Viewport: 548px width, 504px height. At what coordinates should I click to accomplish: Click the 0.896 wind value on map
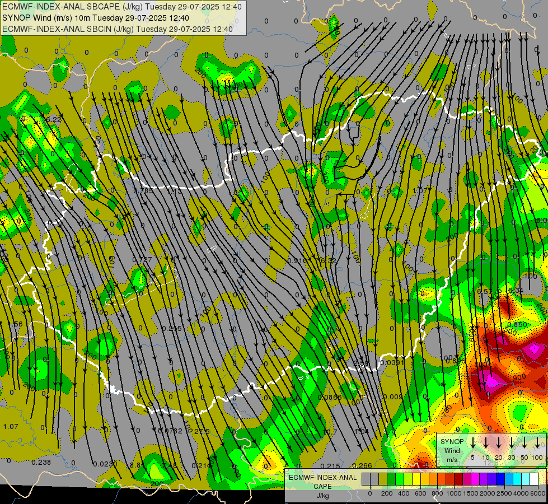click(x=456, y=361)
